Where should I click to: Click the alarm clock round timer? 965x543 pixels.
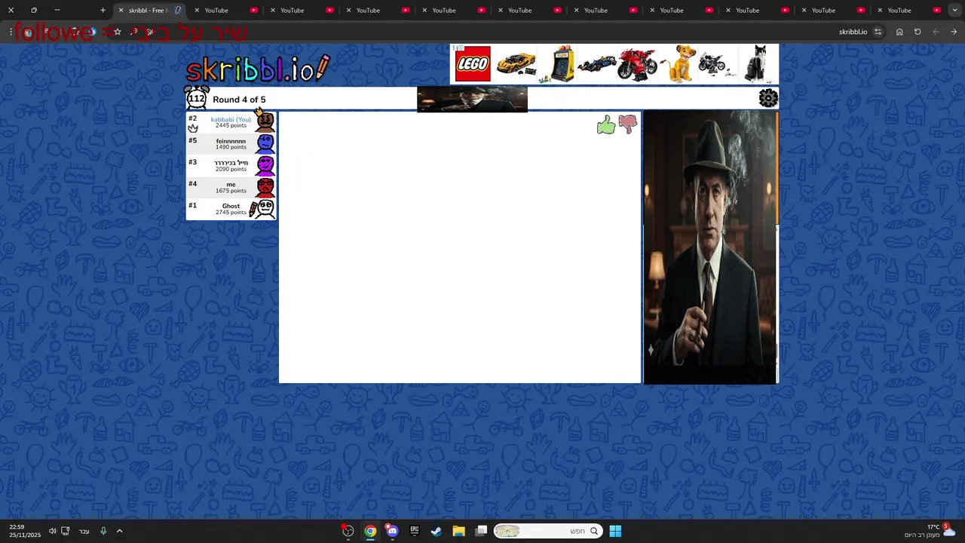[x=197, y=98]
